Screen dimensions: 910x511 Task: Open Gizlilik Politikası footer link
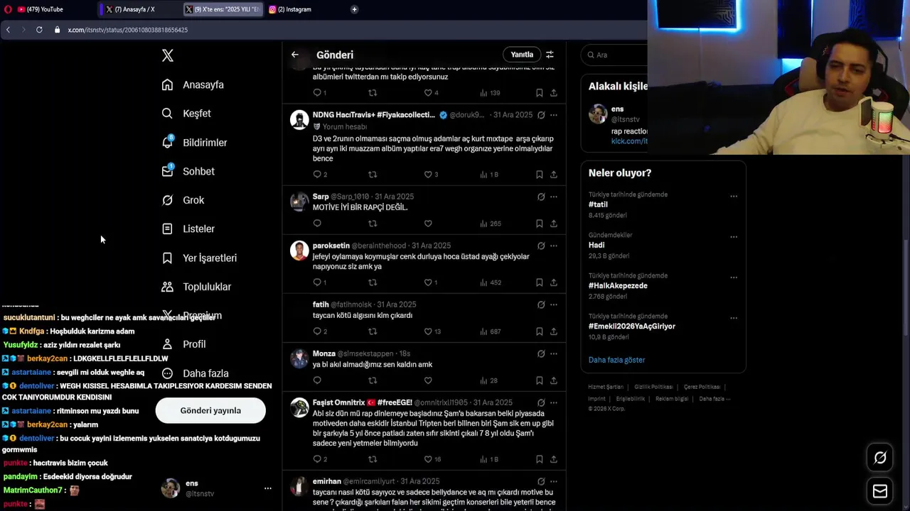[653, 387]
